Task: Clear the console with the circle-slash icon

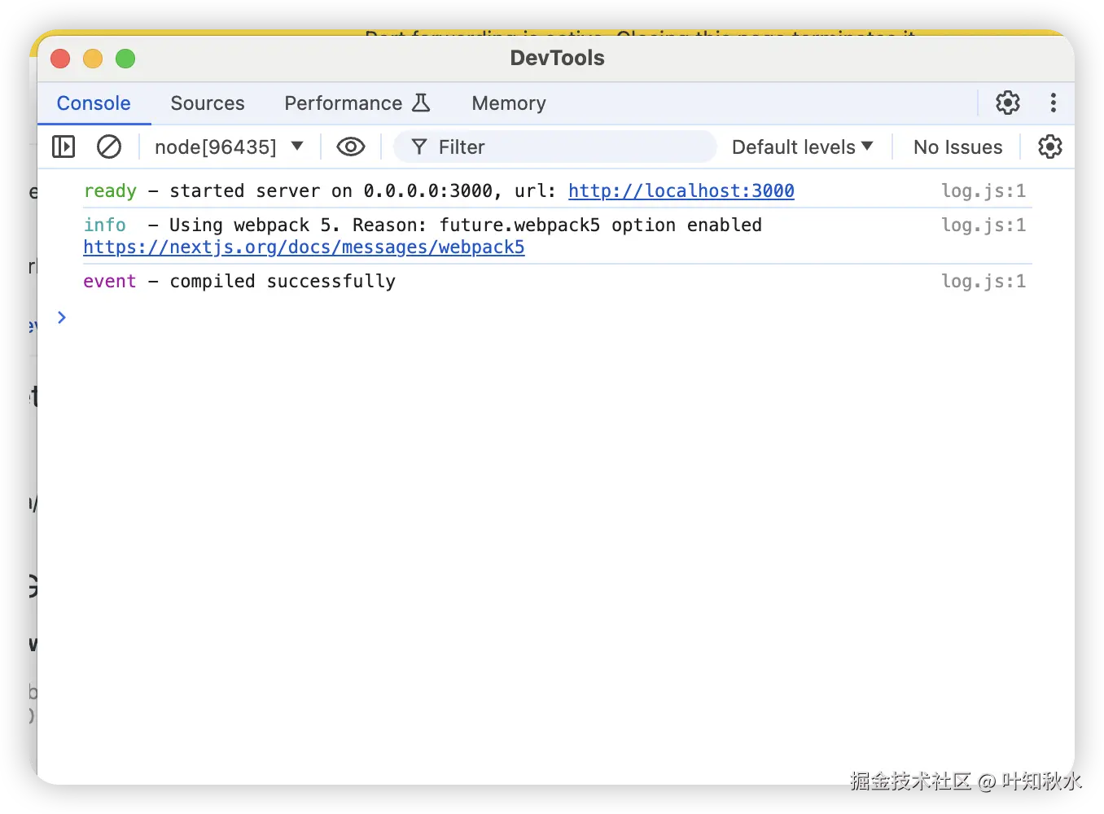Action: point(109,147)
